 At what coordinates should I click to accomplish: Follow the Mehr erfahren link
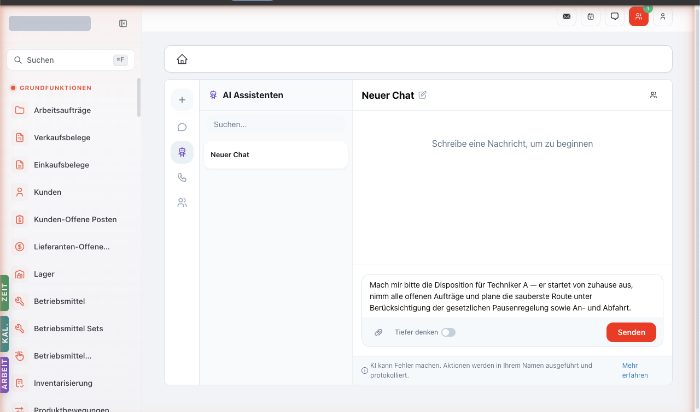635,371
